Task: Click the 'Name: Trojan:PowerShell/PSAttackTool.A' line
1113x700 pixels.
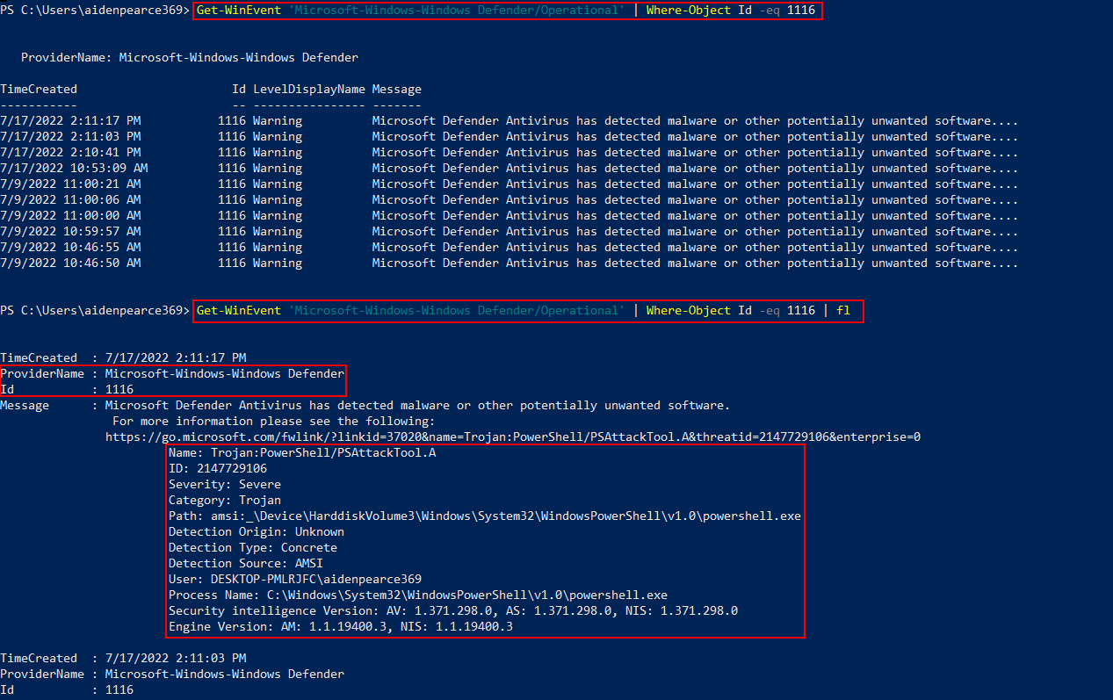Action: (302, 453)
